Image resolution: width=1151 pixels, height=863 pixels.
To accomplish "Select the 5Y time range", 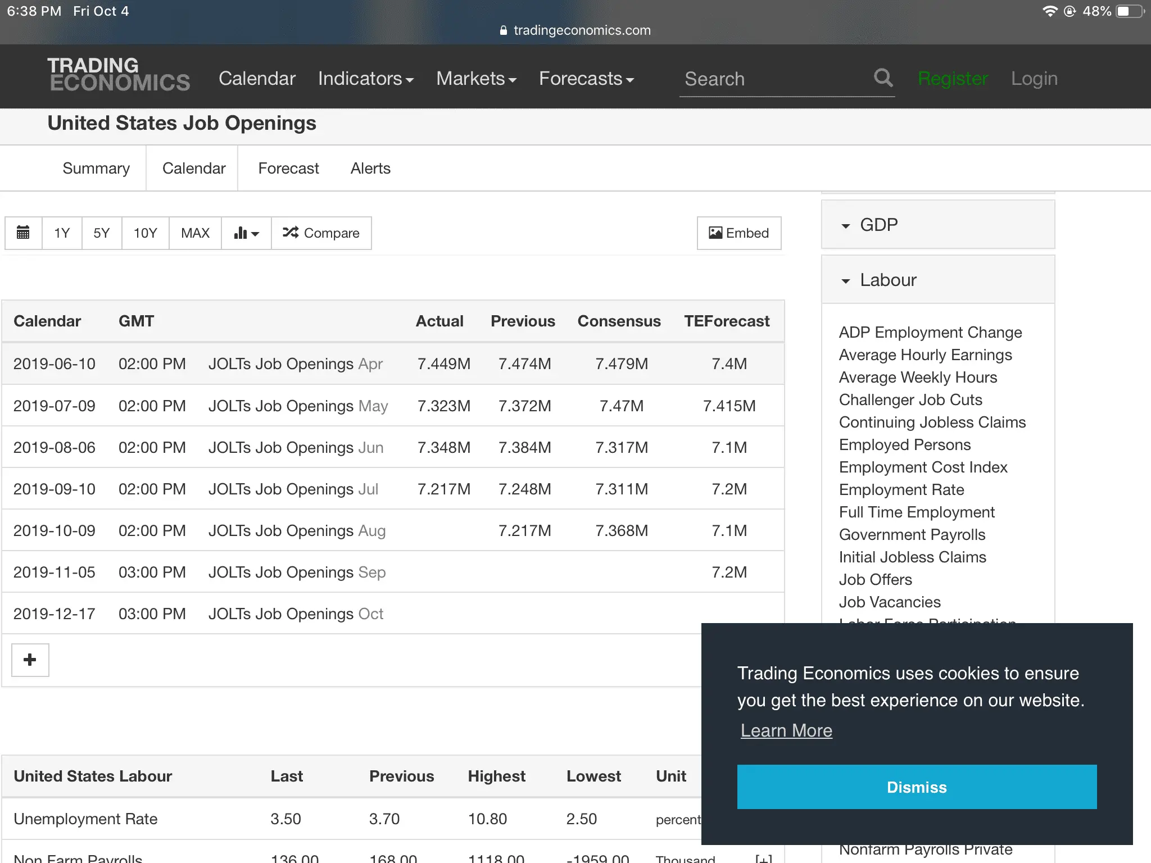I will coord(101,233).
